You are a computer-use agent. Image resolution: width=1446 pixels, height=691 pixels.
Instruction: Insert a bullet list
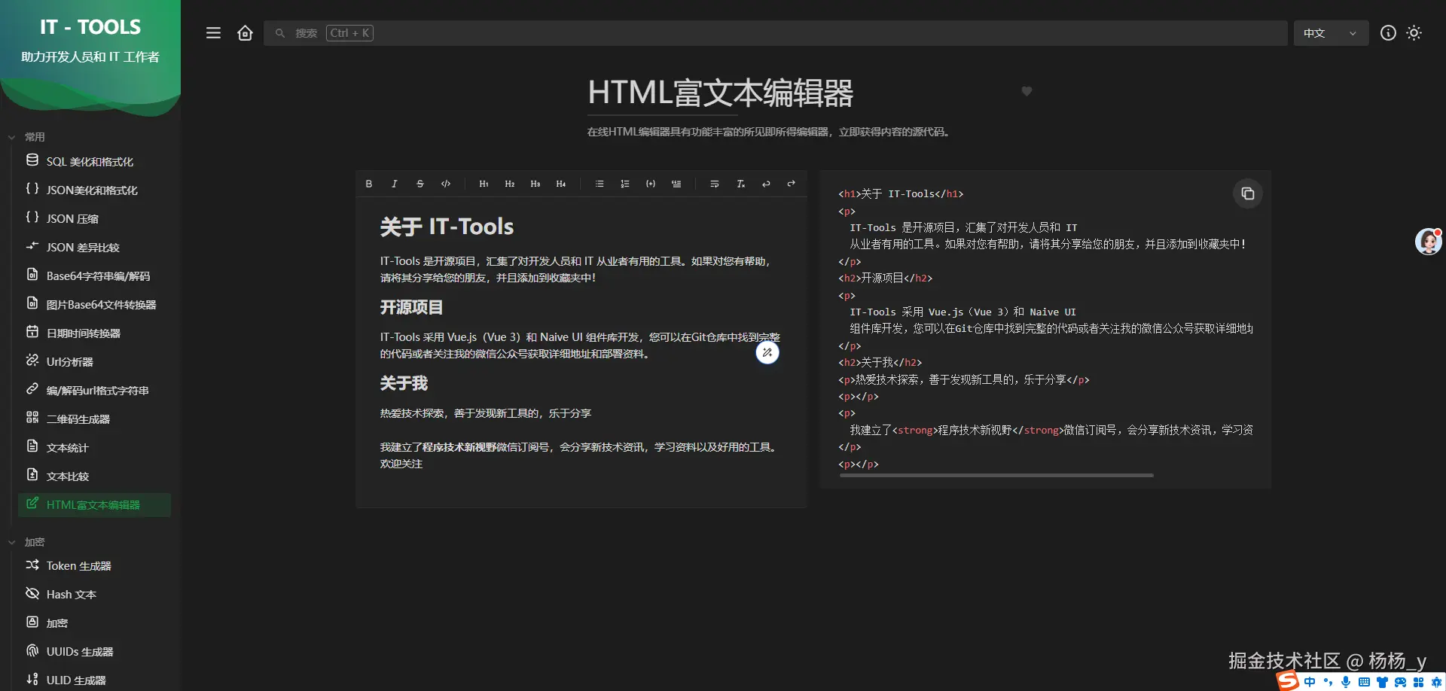coord(599,184)
